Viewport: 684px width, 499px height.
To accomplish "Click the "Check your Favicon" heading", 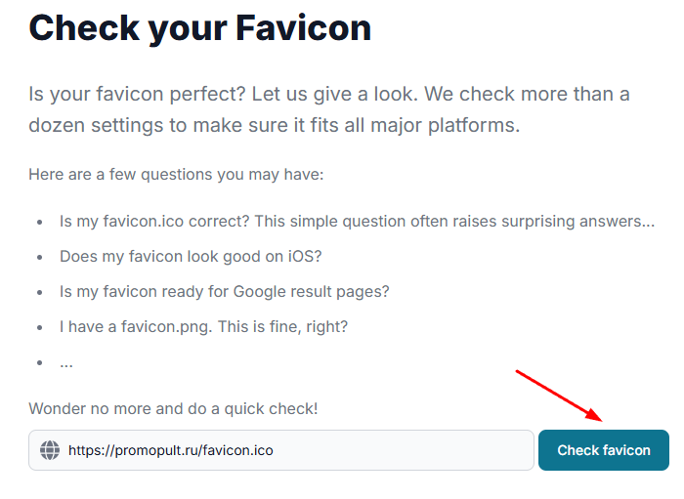I will point(199,28).
